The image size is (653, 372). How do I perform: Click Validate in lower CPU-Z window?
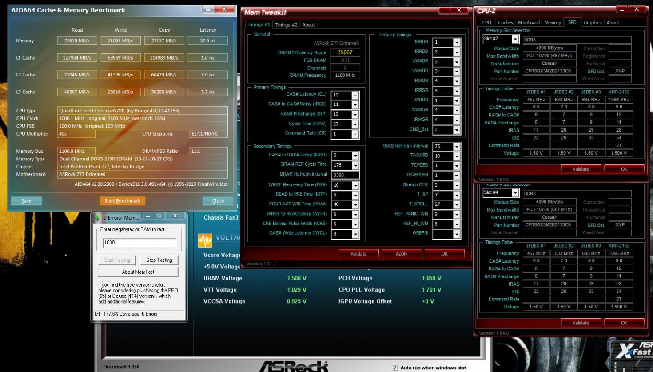click(x=581, y=323)
